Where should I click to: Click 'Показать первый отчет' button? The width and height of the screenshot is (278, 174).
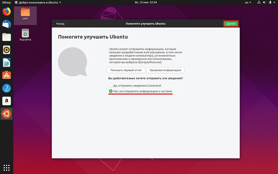[x=126, y=70]
